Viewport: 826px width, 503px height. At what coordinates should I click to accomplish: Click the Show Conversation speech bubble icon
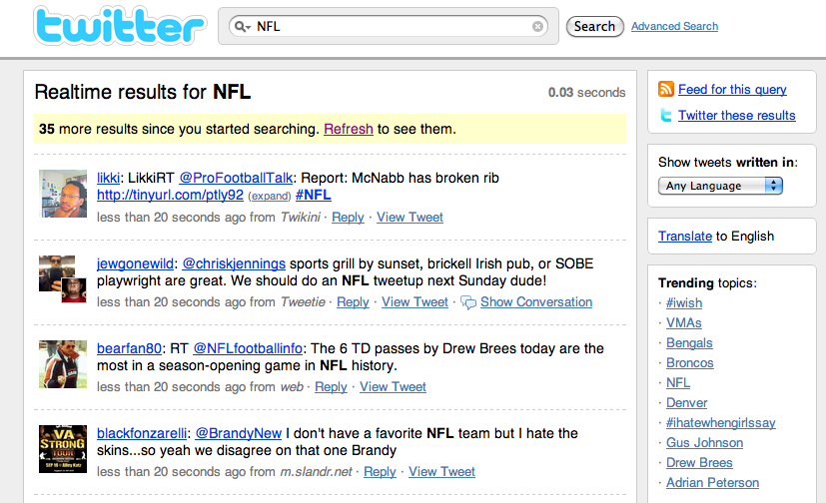pos(467,302)
